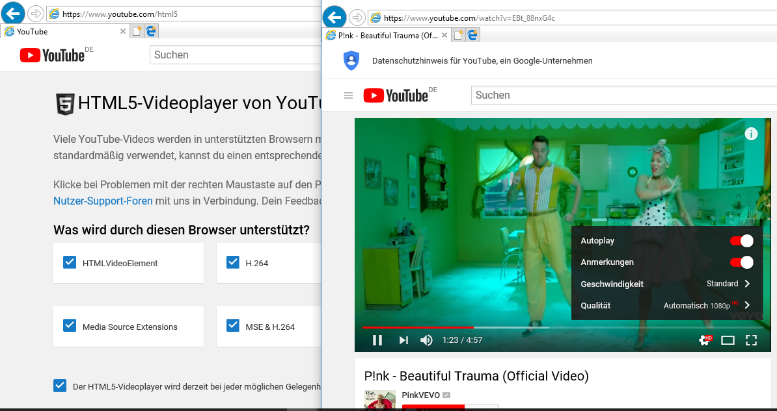Open Qualität quality submenu
This screenshot has width=777, height=411.
(x=666, y=306)
